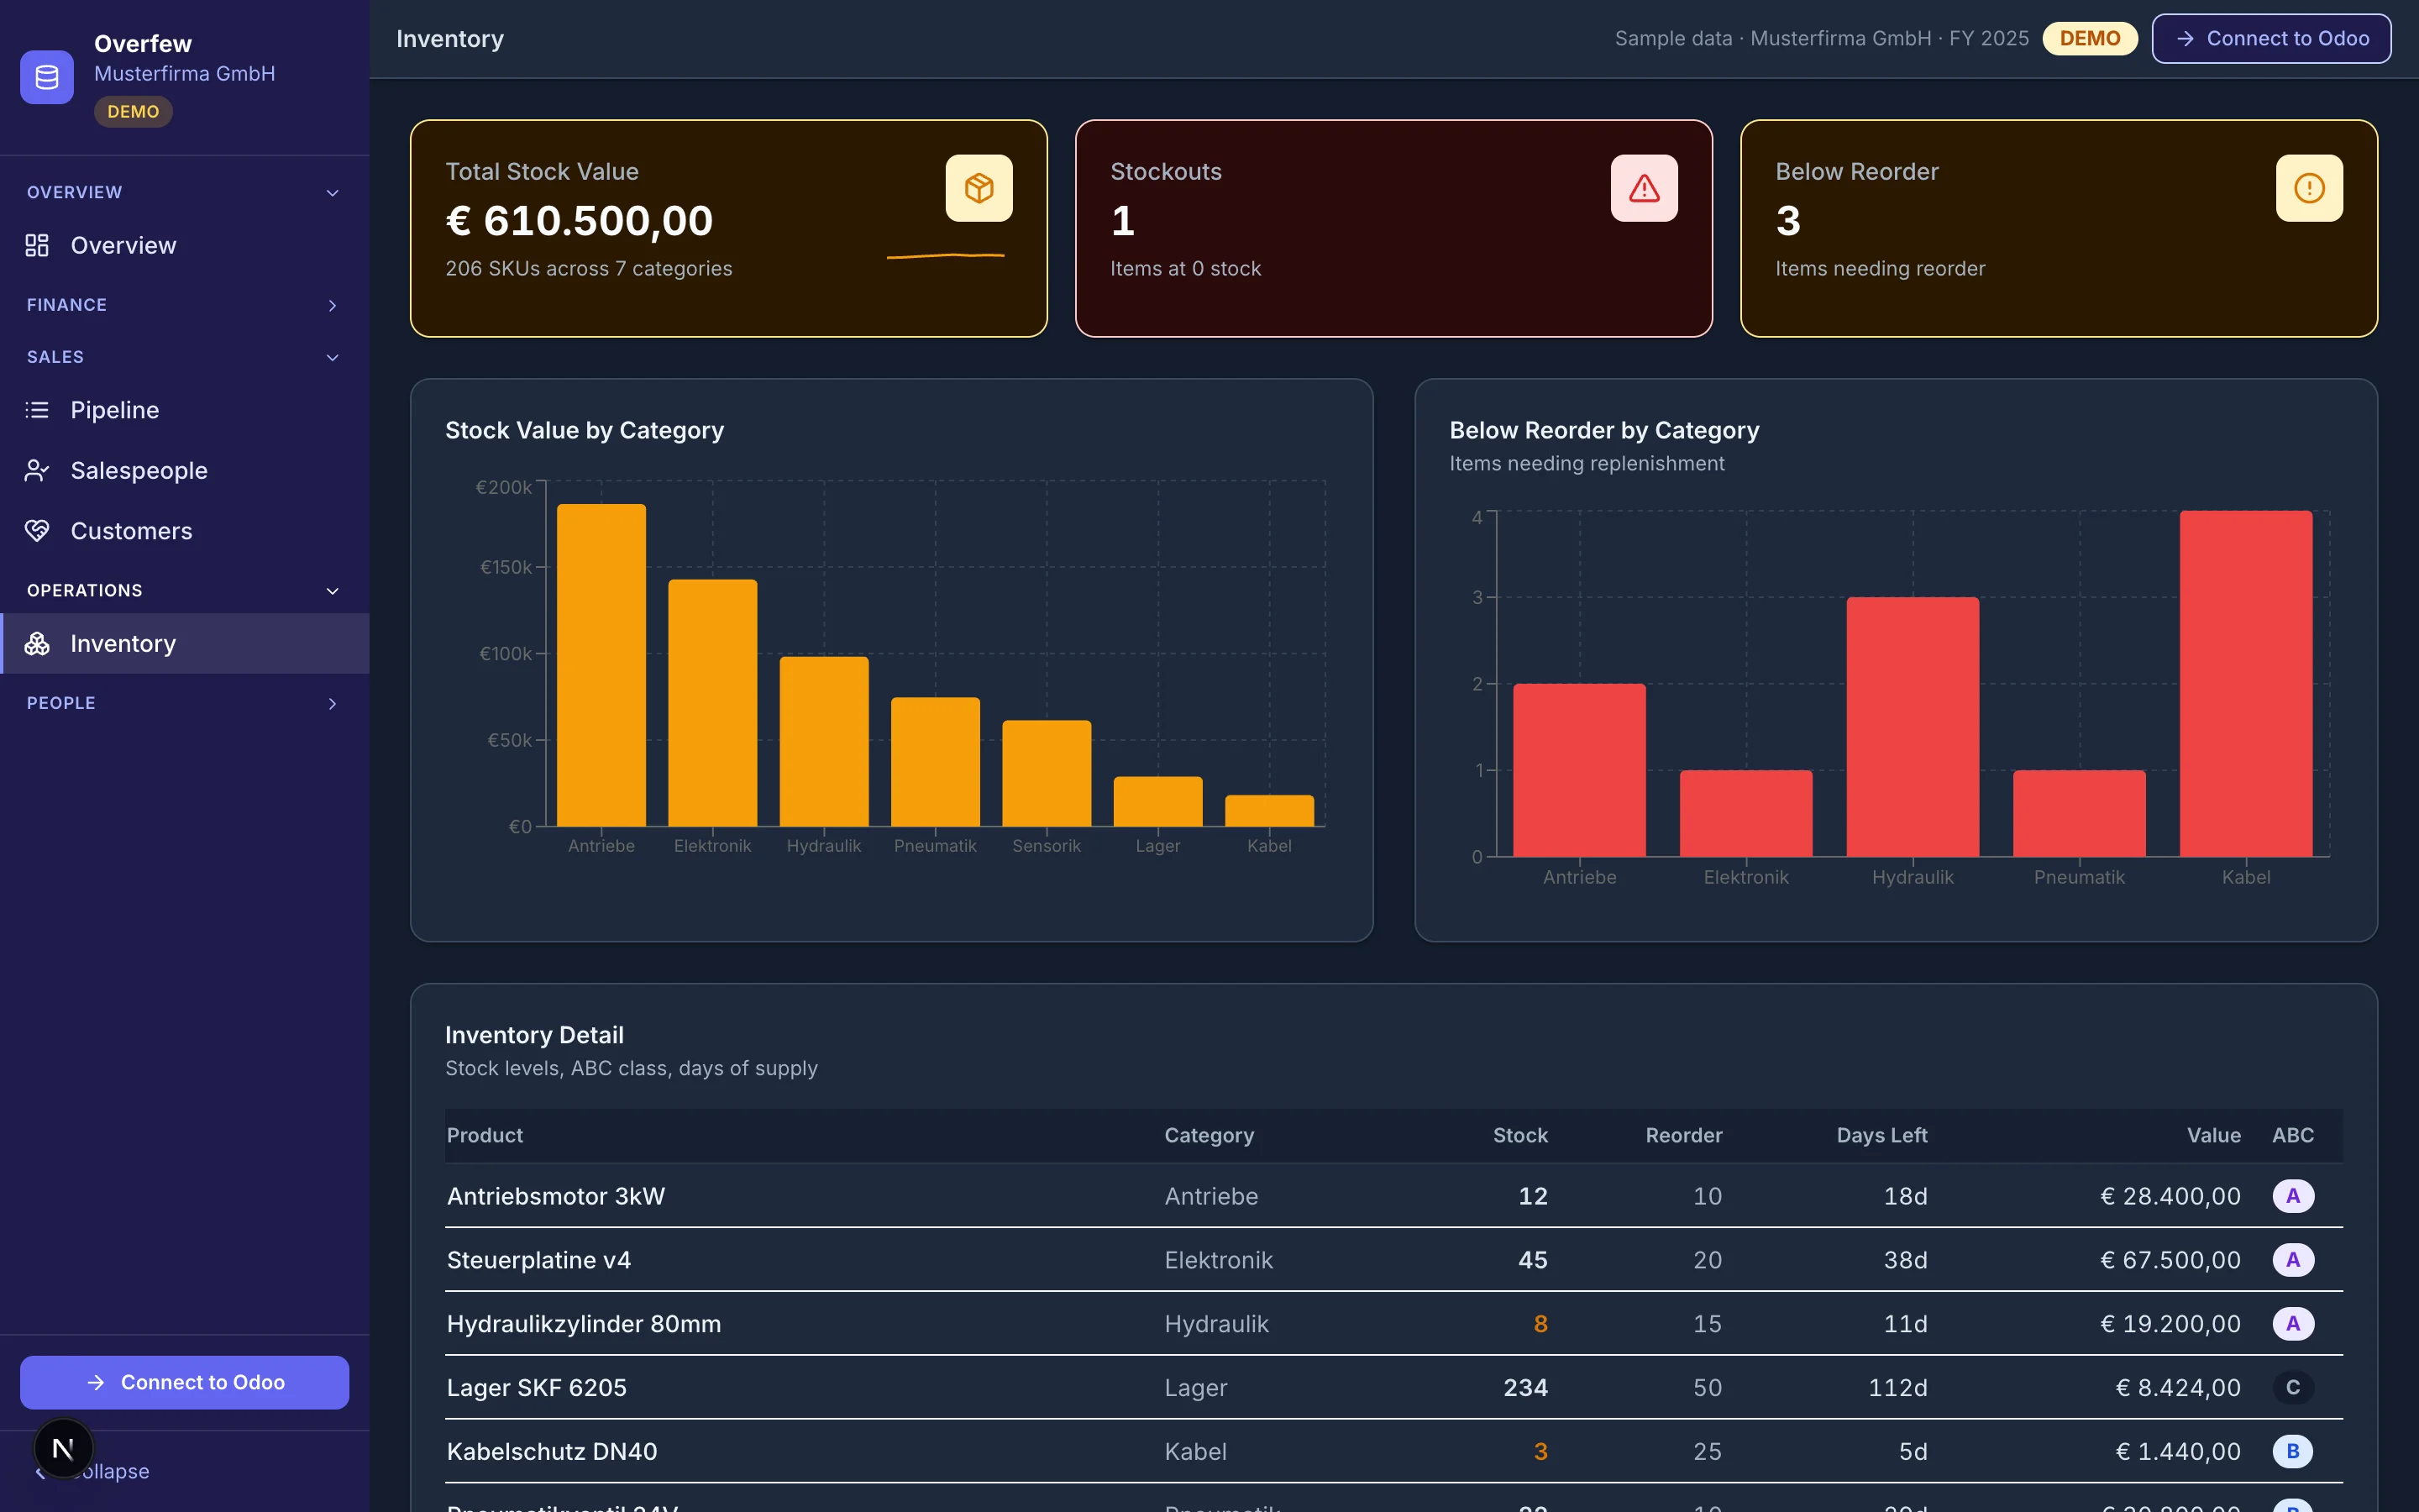This screenshot has height=1512, width=2419.
Task: Click the € 610.500,00 total stock value
Action: (x=579, y=221)
